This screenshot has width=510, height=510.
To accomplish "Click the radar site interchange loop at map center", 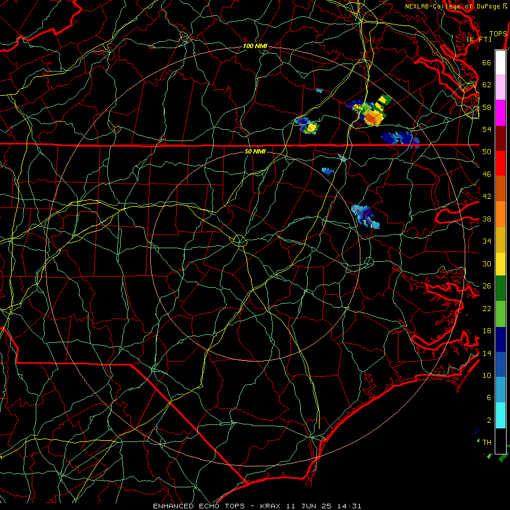I will [239, 241].
